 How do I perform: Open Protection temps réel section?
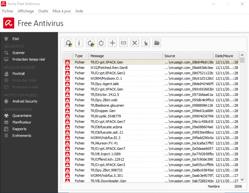click(x=29, y=60)
